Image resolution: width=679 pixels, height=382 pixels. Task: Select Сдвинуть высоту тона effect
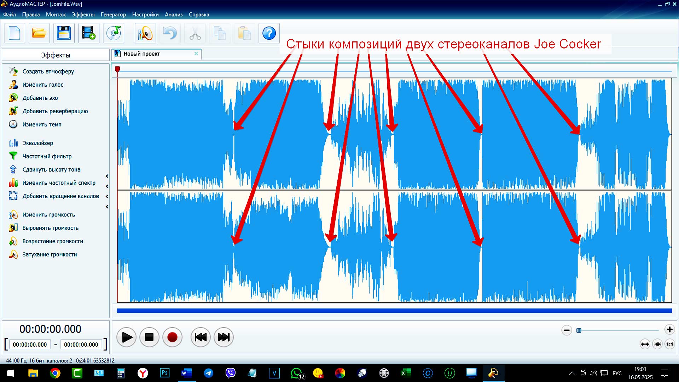tap(51, 170)
